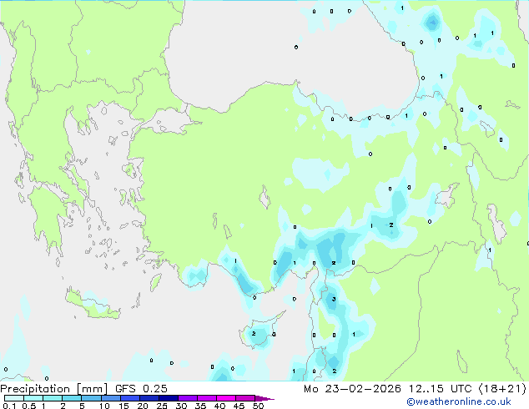529x409 pixels.
Task: Click the 1–2 mm legend swatch
Action: tap(53, 398)
